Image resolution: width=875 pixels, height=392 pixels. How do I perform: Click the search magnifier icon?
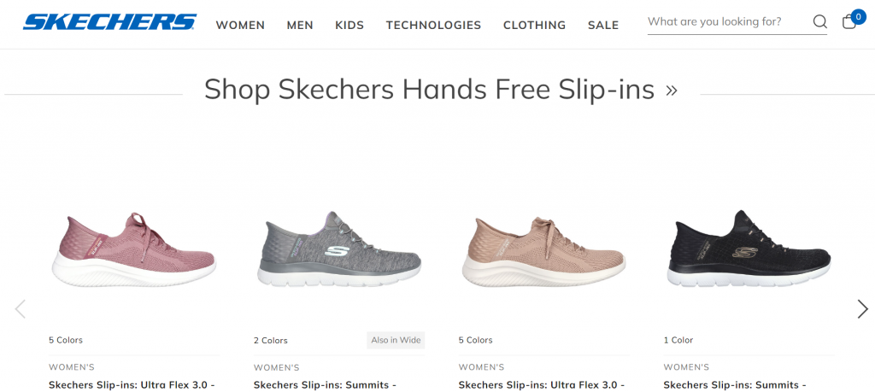[x=819, y=21]
